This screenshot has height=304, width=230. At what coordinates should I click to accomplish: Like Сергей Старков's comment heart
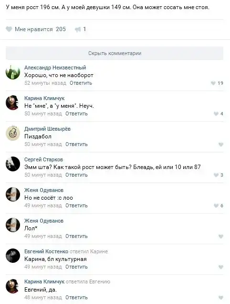[216, 175]
